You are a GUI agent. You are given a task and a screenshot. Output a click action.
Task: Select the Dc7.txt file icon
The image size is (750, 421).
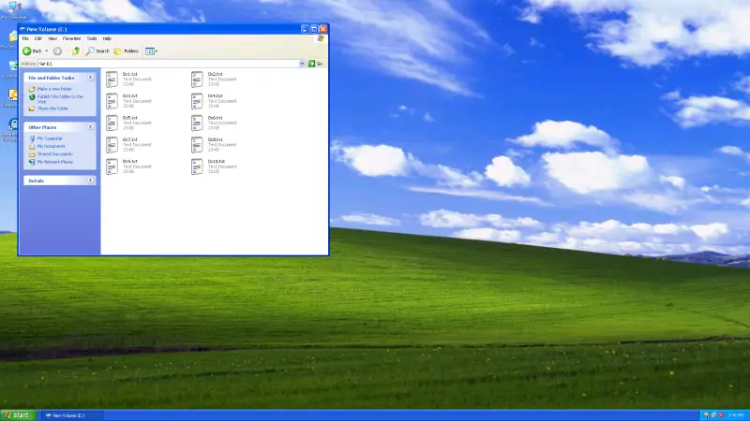tap(112, 145)
